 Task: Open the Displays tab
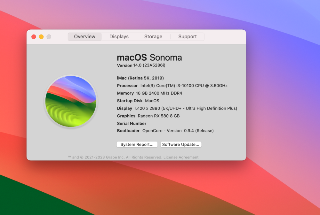119,37
